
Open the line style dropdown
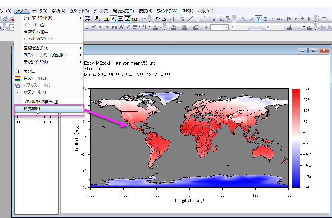[x=219, y=27]
